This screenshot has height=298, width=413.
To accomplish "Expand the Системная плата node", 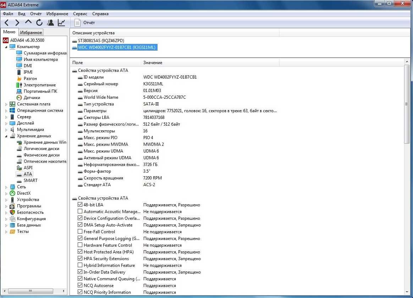I will point(6,104).
